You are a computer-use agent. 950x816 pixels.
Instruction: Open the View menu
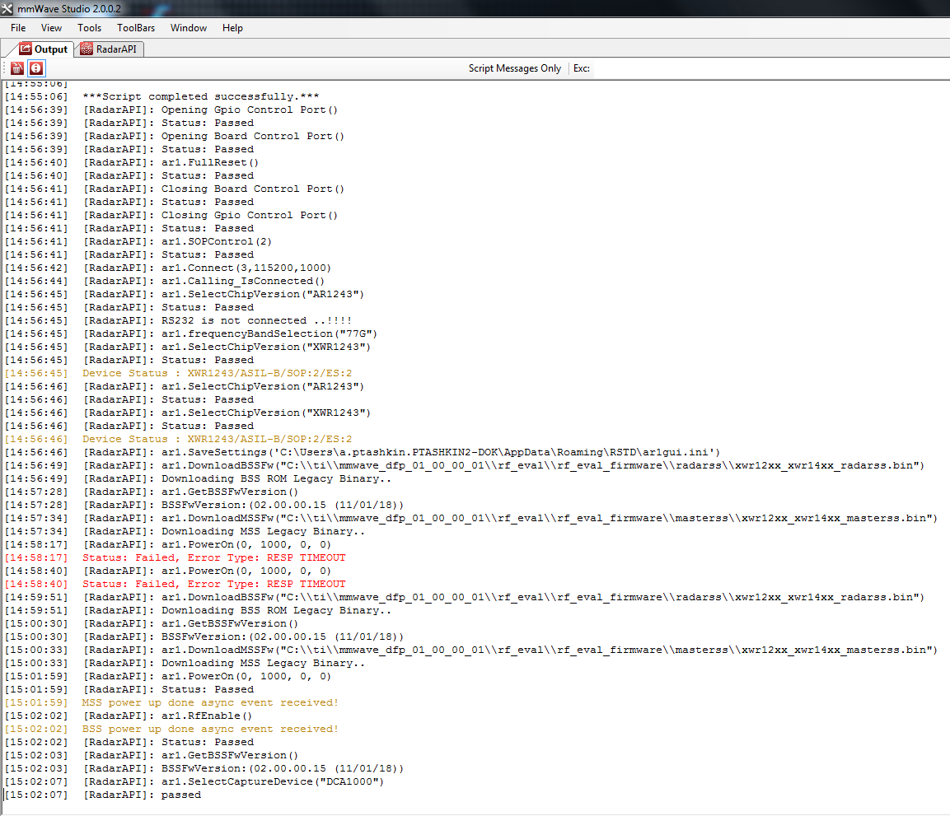52,28
